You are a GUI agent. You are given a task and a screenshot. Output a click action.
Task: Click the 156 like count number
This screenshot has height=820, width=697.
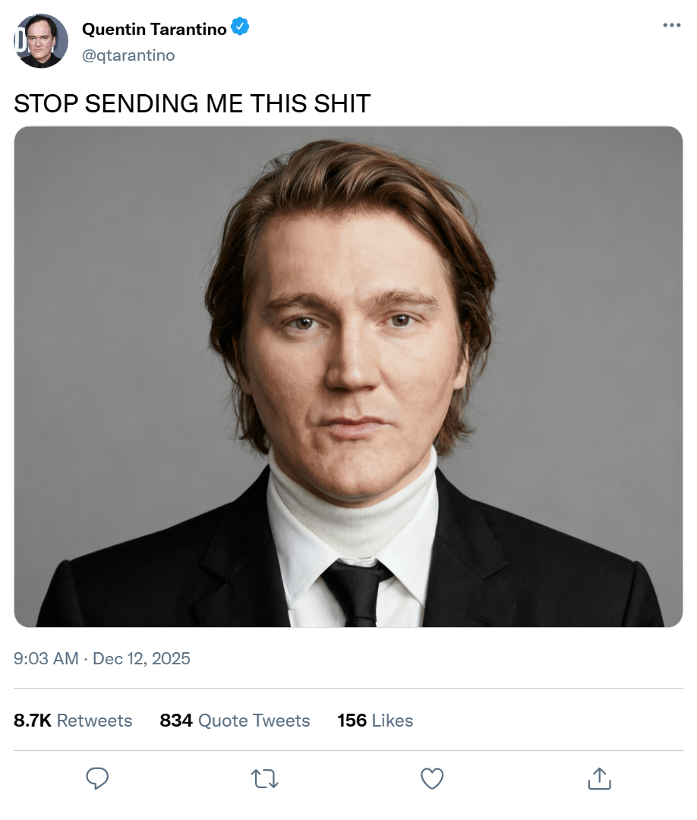coord(352,721)
